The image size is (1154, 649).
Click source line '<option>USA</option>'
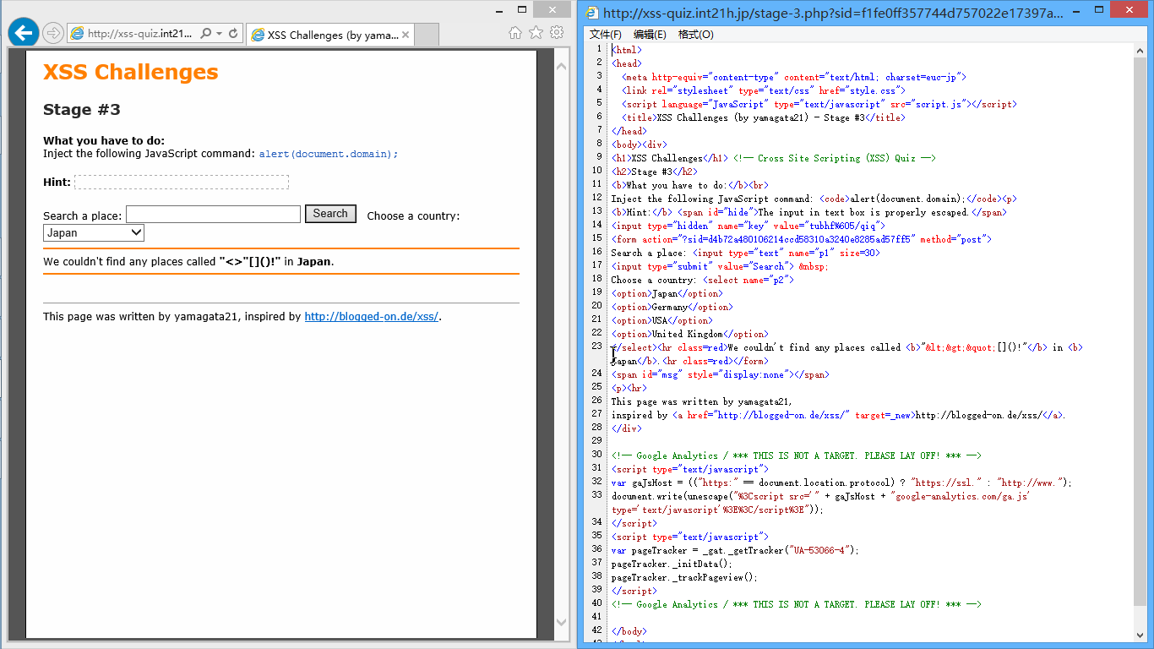click(x=661, y=320)
